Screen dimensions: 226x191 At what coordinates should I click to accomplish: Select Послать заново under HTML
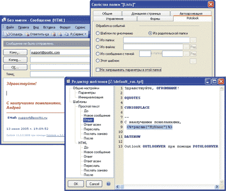pos(95,170)
